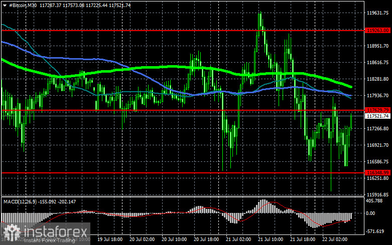The image size is (392, 245).
Task: Select the 118281.80 price axis value
Action: pos(377,79)
